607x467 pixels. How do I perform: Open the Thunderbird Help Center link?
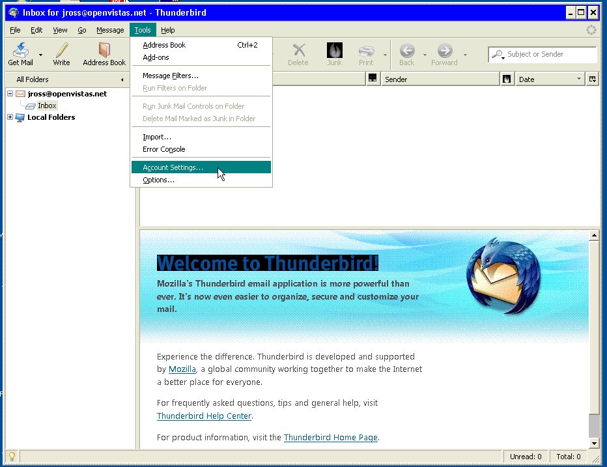tap(204, 416)
